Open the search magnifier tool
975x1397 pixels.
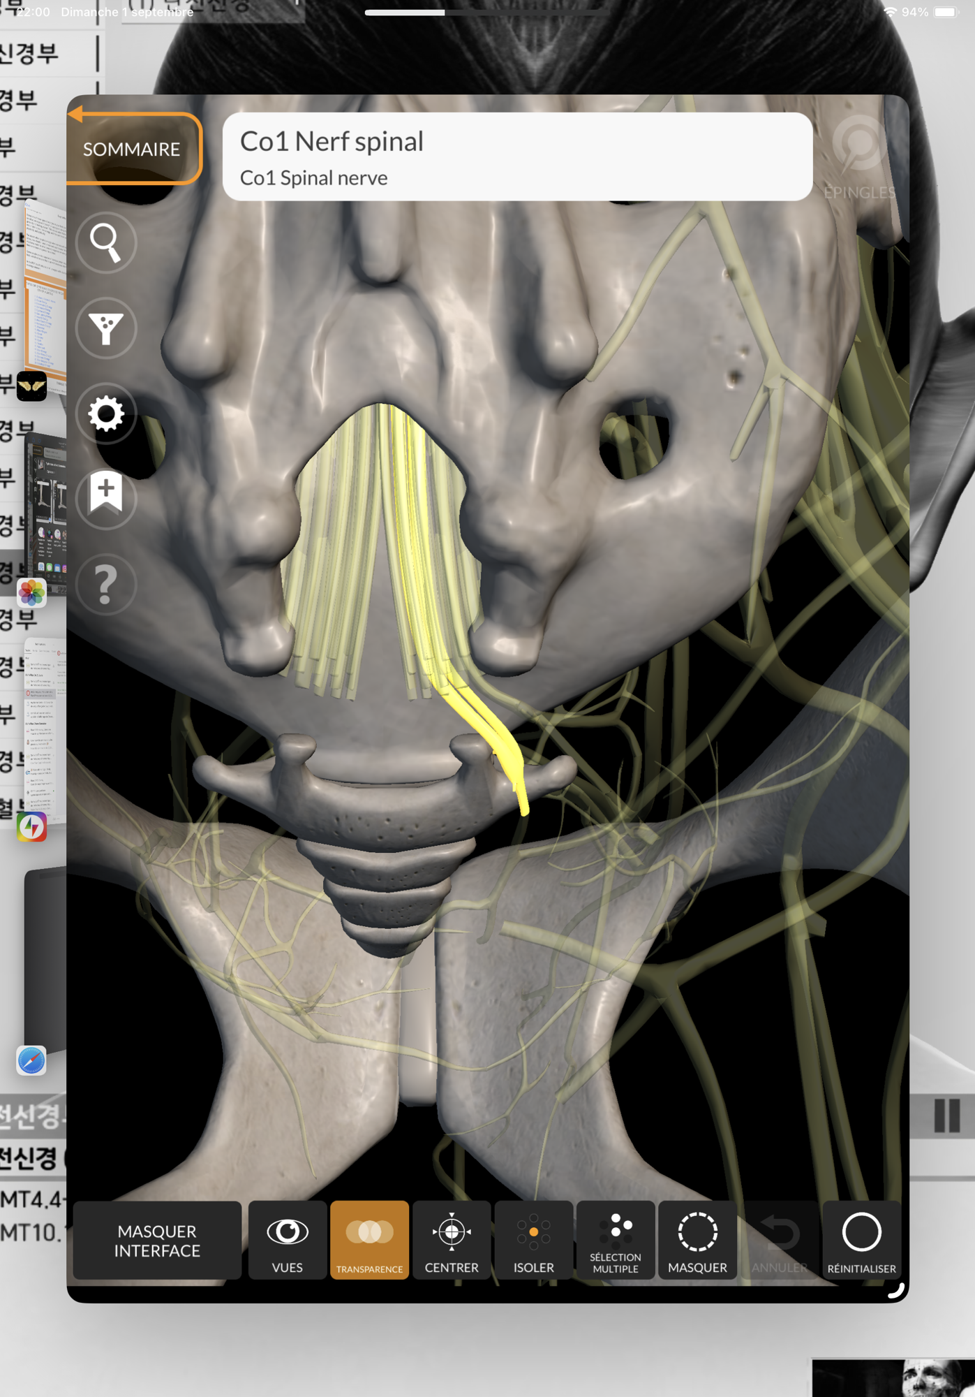point(106,242)
